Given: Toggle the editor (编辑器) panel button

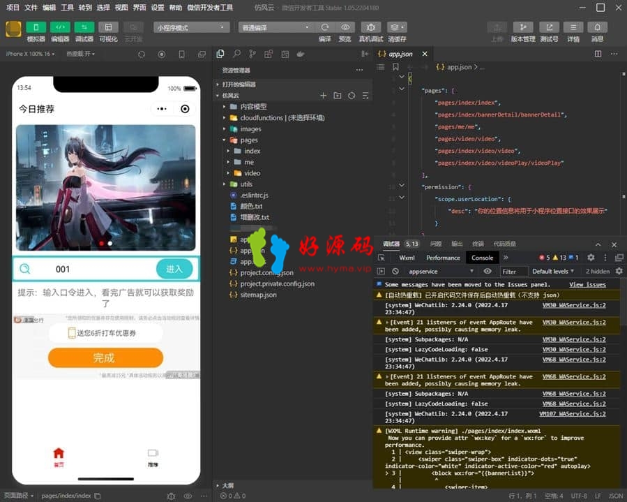Looking at the screenshot, I should [x=60, y=27].
